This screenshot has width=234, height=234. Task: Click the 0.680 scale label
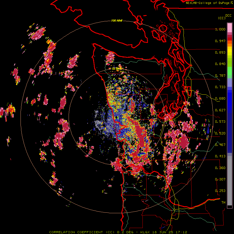pyautogui.click(x=220, y=99)
